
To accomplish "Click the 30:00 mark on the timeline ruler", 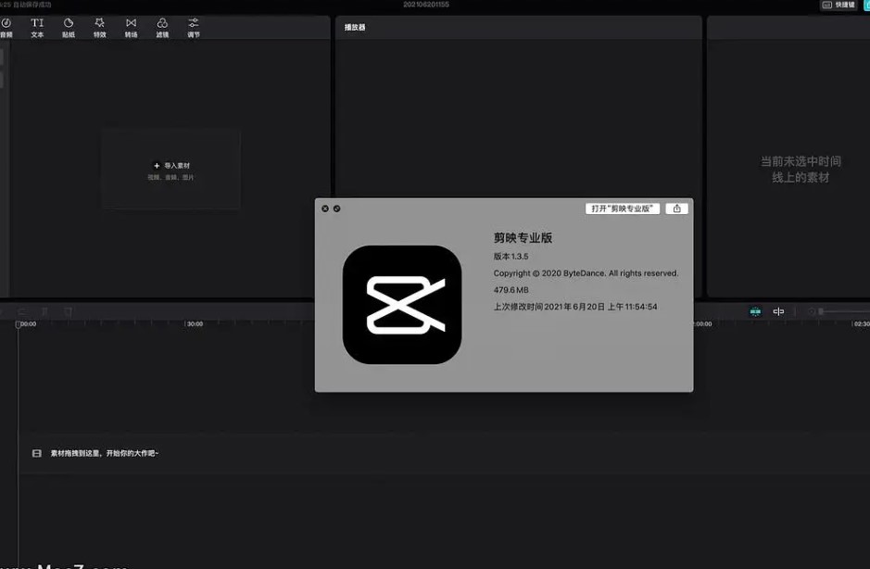I will point(195,323).
